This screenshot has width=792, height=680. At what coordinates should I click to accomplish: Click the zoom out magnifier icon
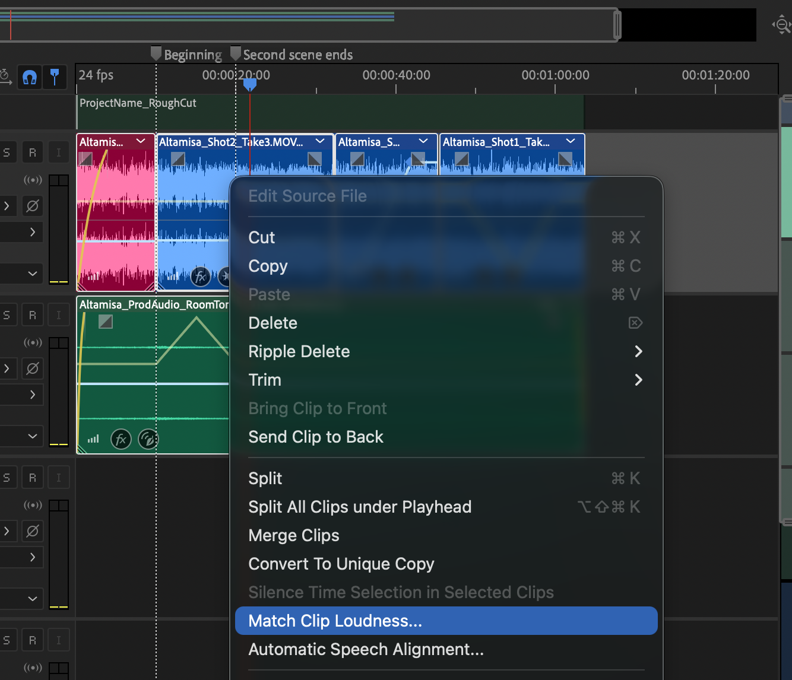[782, 25]
